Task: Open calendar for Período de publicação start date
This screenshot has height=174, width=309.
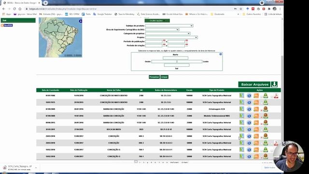Action: click(x=164, y=41)
